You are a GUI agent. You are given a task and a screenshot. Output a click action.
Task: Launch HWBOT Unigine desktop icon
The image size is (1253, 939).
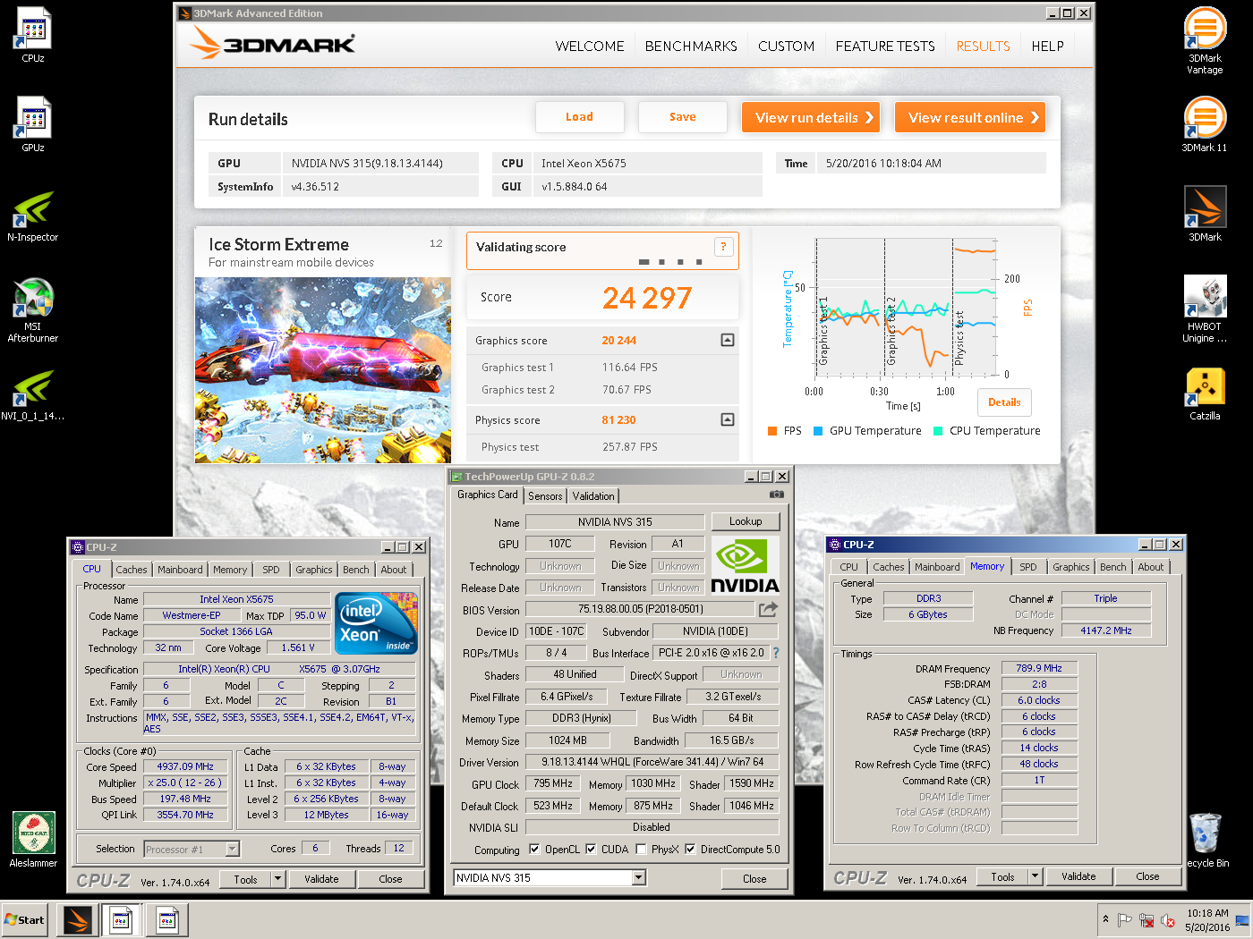click(x=1205, y=309)
